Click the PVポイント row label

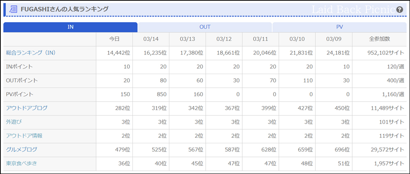[x=20, y=94]
